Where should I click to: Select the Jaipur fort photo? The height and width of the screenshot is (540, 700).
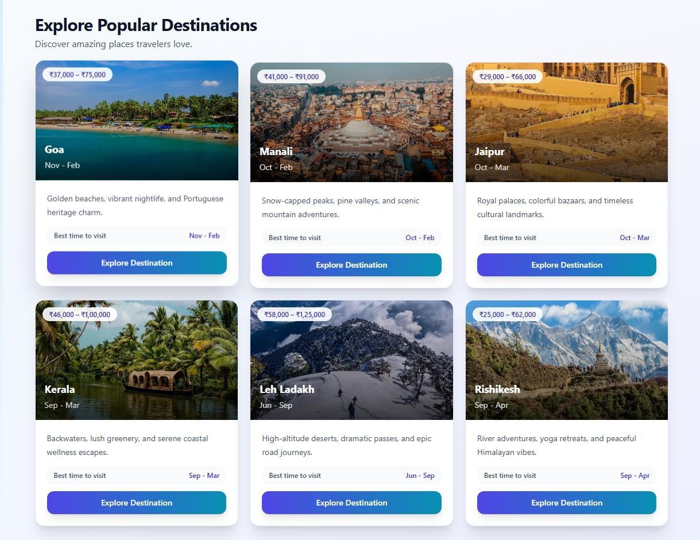567,122
